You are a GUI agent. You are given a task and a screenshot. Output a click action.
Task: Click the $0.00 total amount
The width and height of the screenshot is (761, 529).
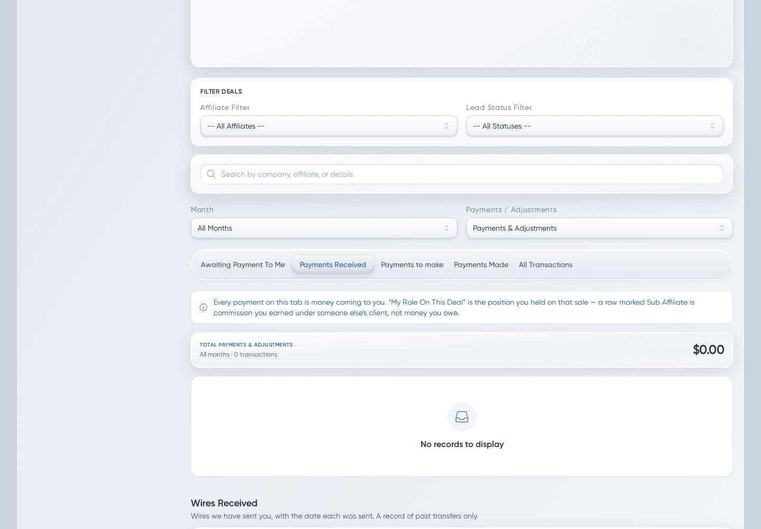[x=708, y=350]
